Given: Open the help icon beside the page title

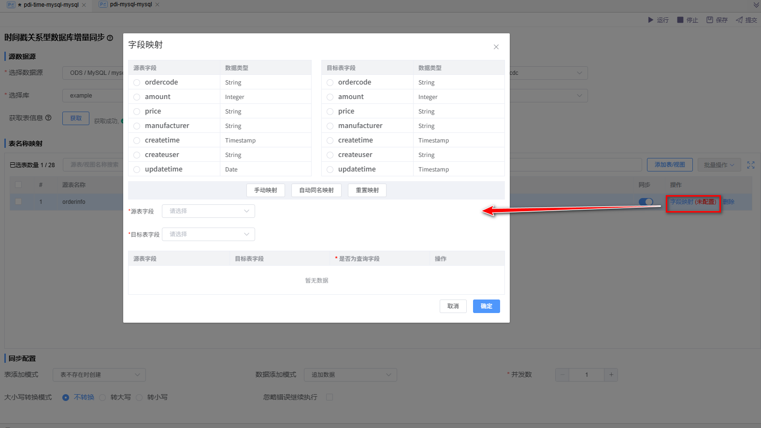Looking at the screenshot, I should tap(110, 38).
